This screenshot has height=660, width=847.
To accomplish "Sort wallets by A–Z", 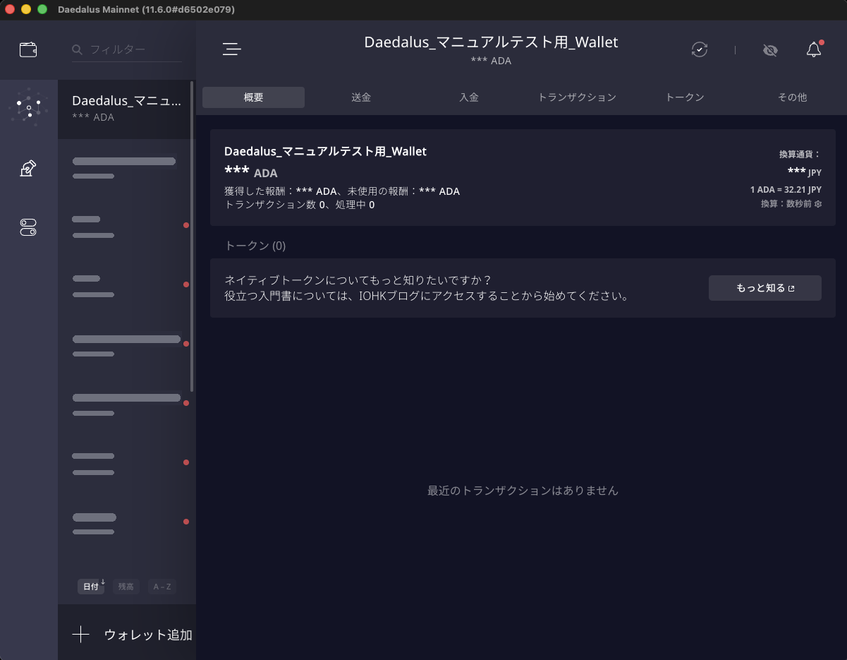I will (x=162, y=586).
